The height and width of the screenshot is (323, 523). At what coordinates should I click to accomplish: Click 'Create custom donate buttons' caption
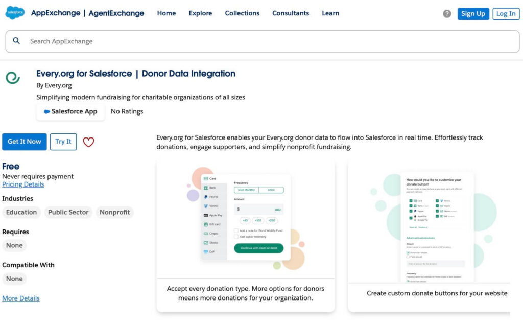tap(437, 293)
